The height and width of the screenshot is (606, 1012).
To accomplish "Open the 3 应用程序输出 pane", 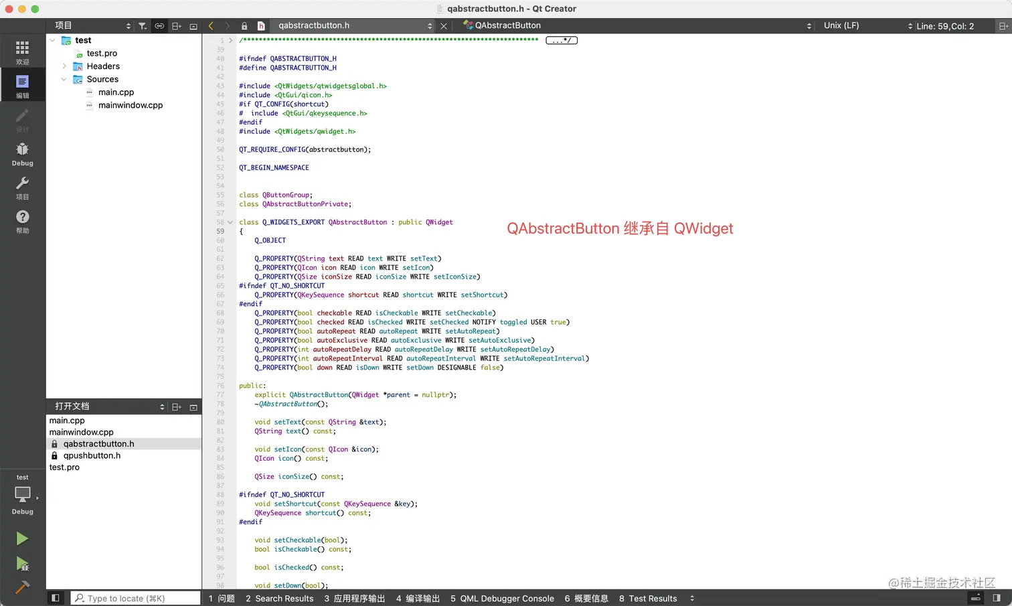I will click(355, 599).
